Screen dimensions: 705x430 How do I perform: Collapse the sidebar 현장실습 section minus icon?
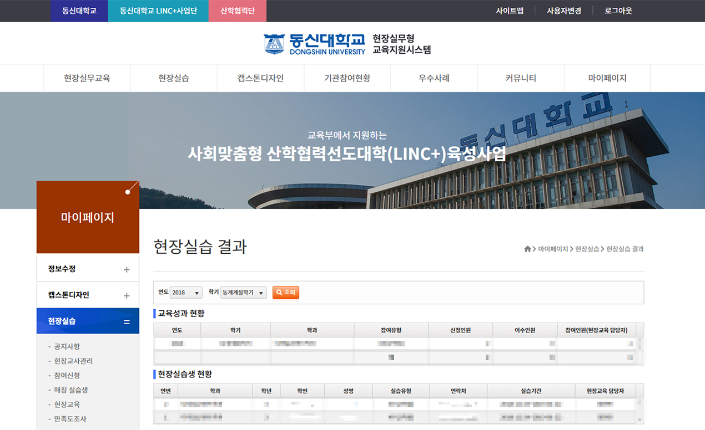127,322
